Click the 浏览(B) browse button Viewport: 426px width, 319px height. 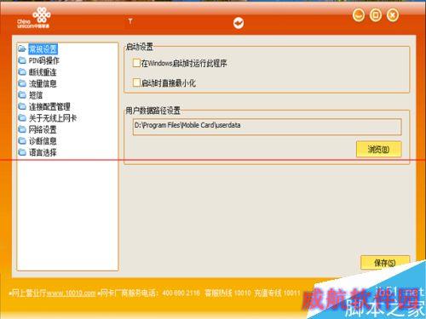(x=378, y=149)
